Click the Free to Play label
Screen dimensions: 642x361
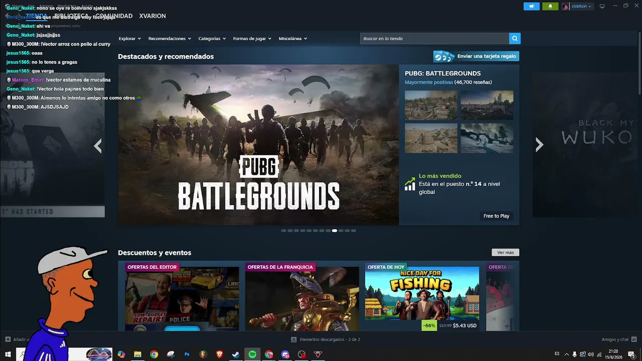pyautogui.click(x=496, y=216)
